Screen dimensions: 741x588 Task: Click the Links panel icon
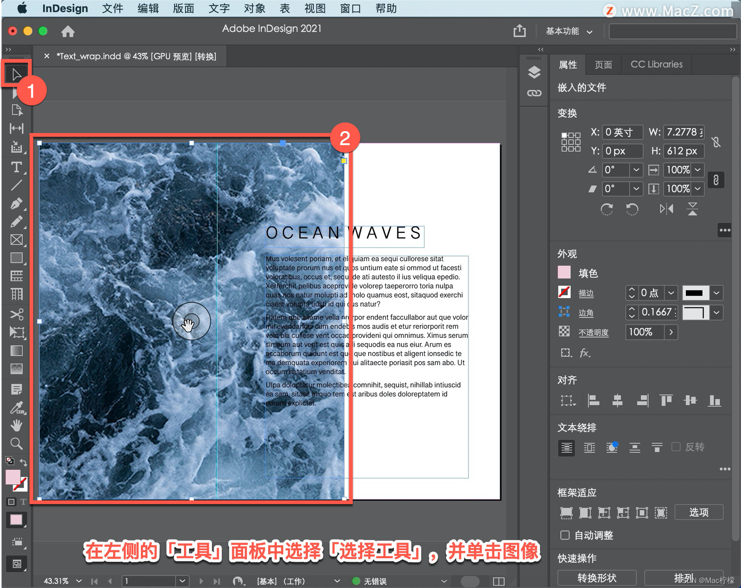pyautogui.click(x=534, y=93)
